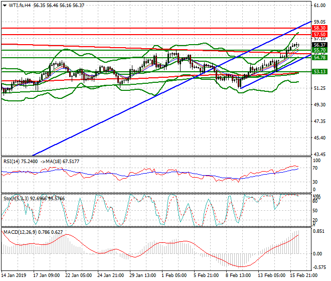Click the 45.40 price axis value
331x281 pixels.
click(319, 138)
